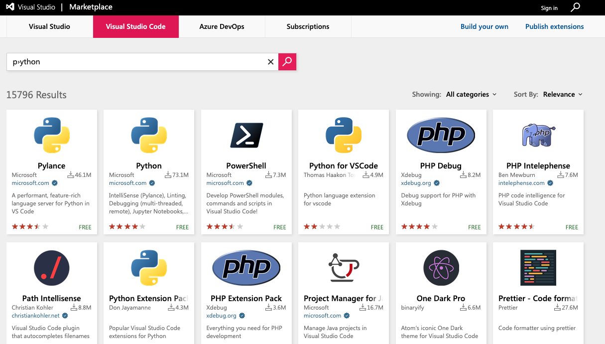The width and height of the screenshot is (605, 344).
Task: Click verified badge beside intelephense.com
Action: [550, 183]
